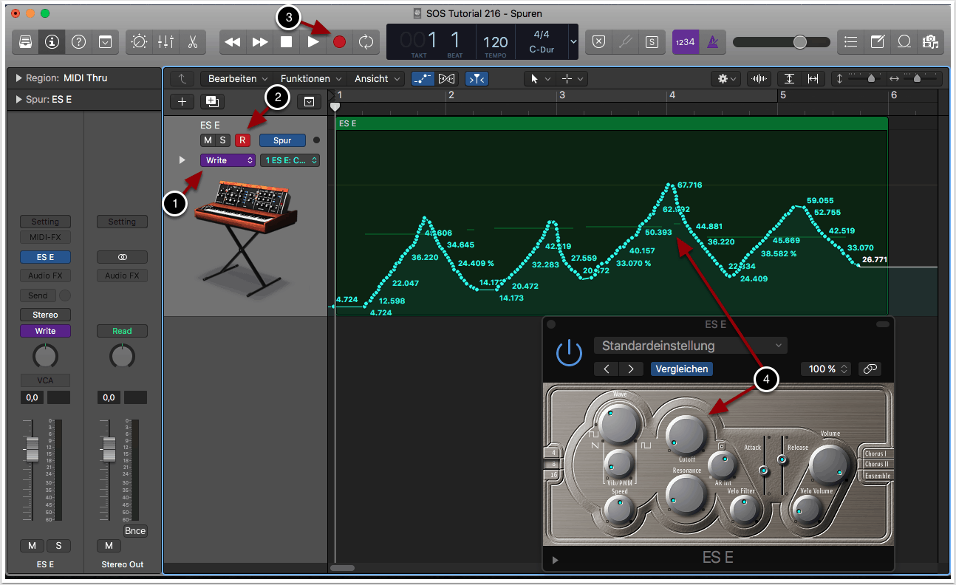Open the Library drawer icon
The width and height of the screenshot is (956, 585).
25,42
